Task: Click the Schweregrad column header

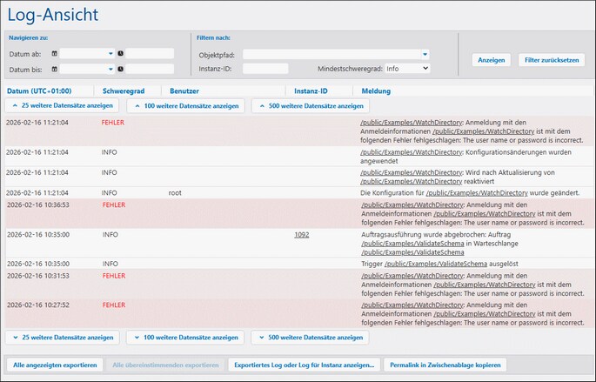Action: coord(124,91)
